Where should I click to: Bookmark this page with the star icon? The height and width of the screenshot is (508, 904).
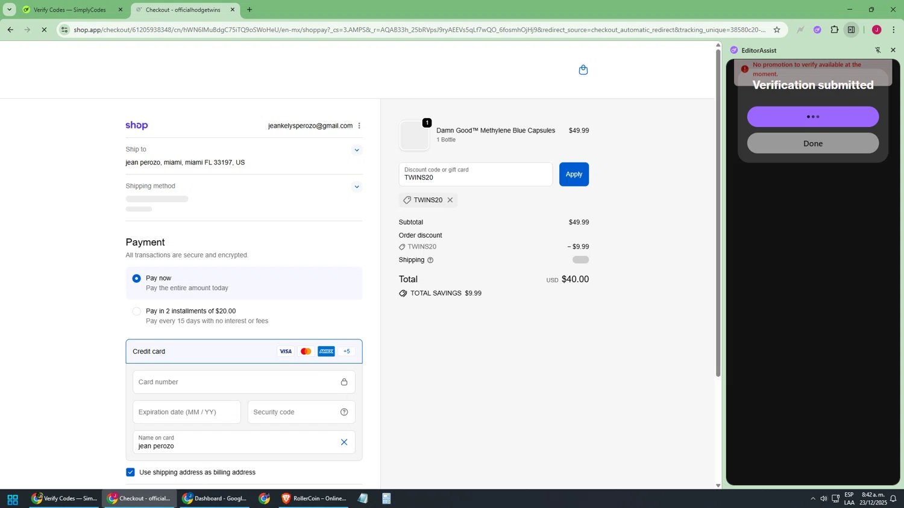coord(776,29)
